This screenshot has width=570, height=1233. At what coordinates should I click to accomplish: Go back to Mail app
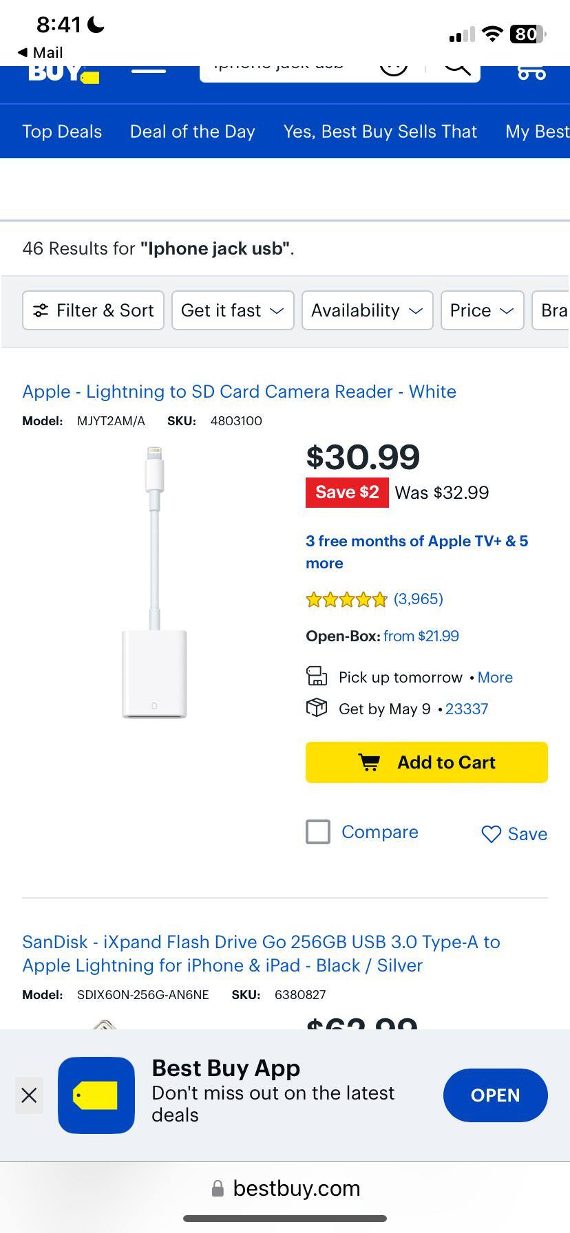point(40,52)
